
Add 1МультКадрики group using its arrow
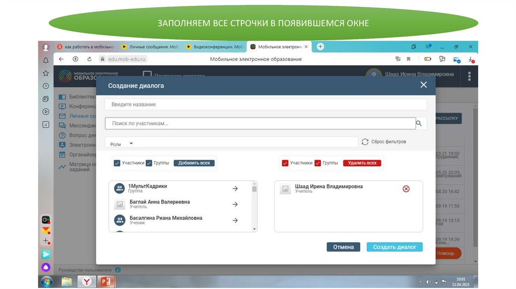pyautogui.click(x=235, y=188)
